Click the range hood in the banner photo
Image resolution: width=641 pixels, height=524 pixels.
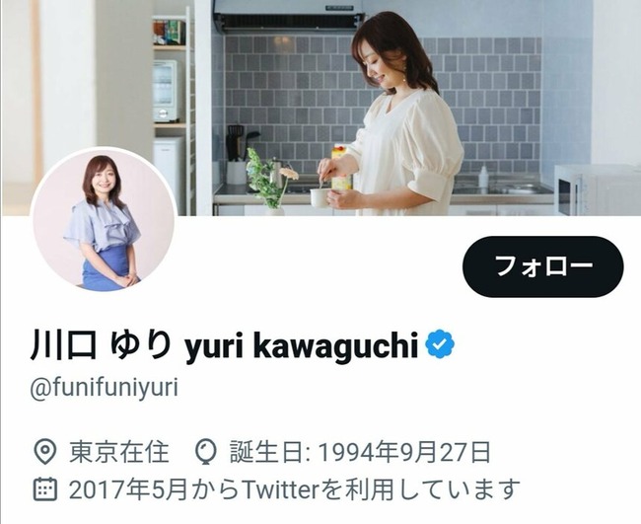pos(289,16)
